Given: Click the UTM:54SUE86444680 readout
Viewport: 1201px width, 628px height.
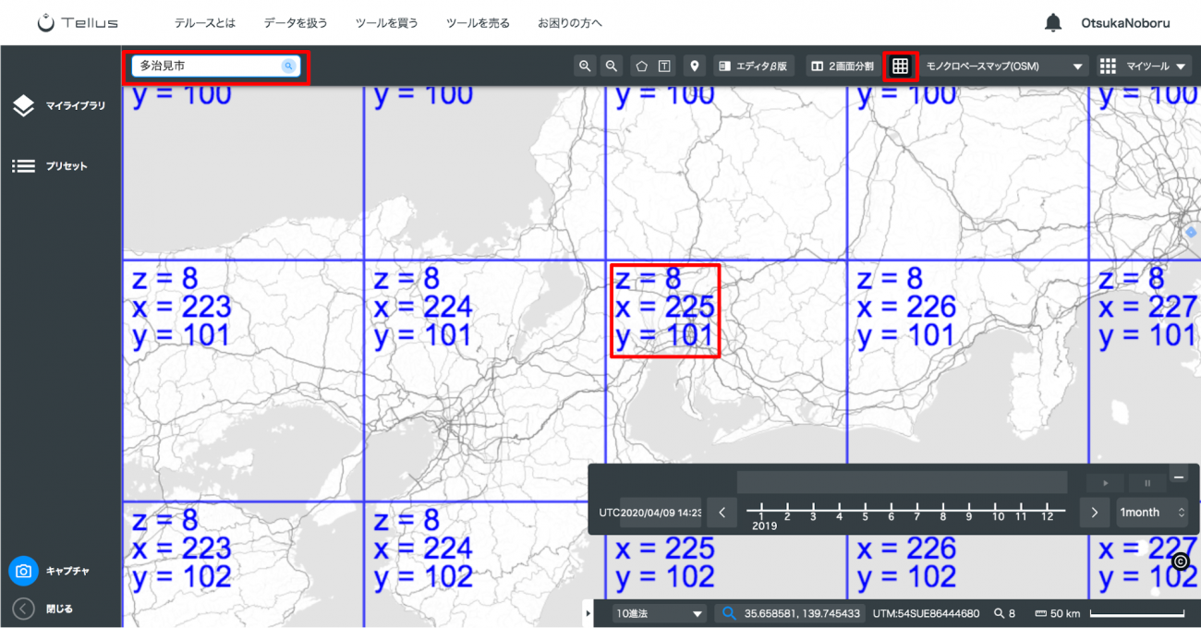Looking at the screenshot, I should click(926, 613).
